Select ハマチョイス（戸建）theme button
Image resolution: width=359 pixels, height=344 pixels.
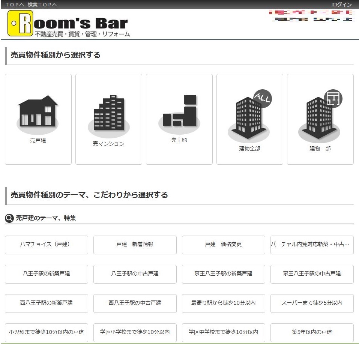[47, 245]
